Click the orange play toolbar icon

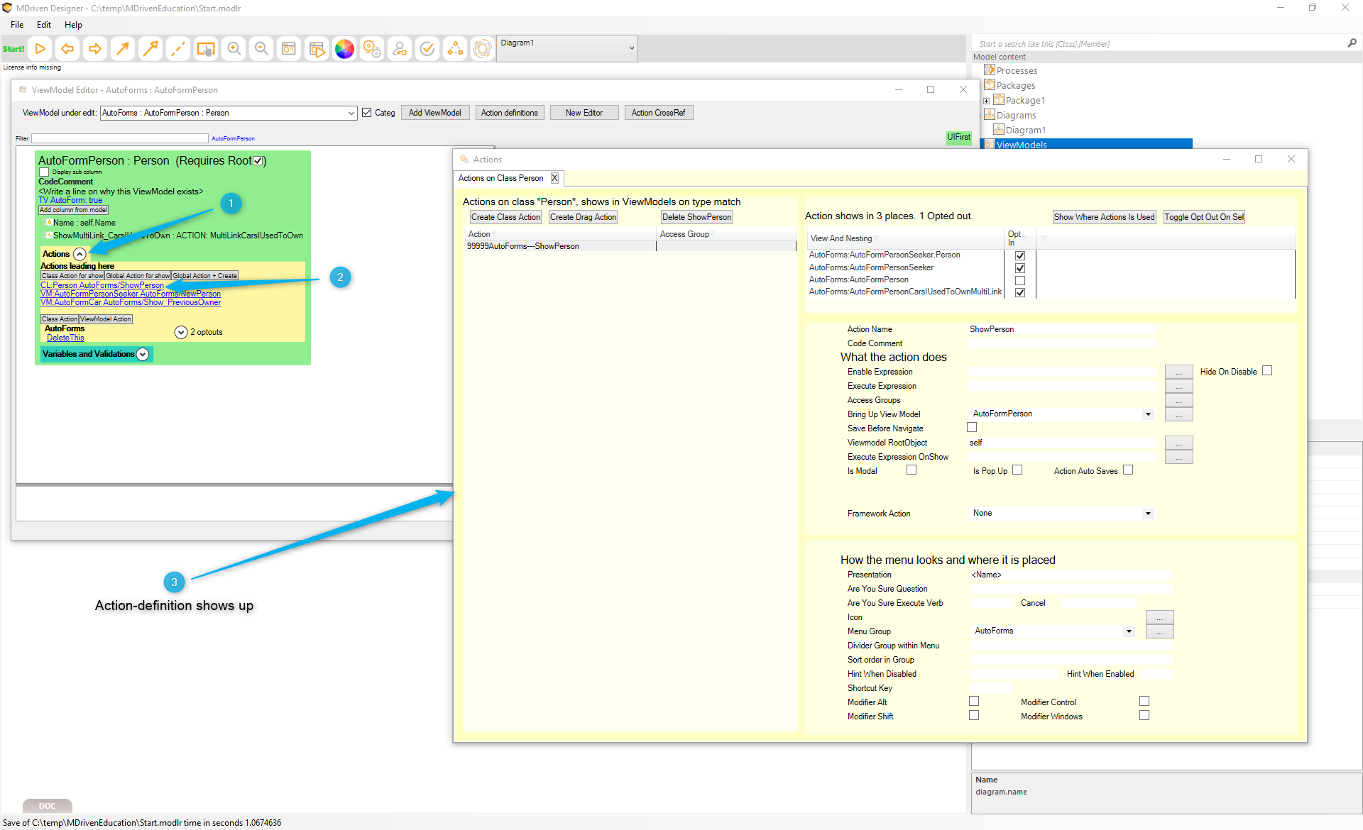pos(40,49)
